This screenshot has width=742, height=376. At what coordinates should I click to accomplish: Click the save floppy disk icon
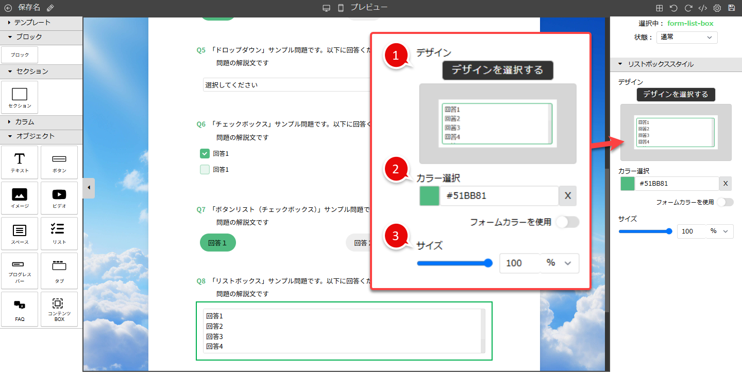coord(731,8)
